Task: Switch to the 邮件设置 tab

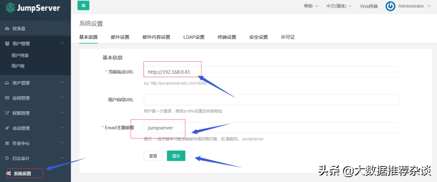Action: (120, 37)
